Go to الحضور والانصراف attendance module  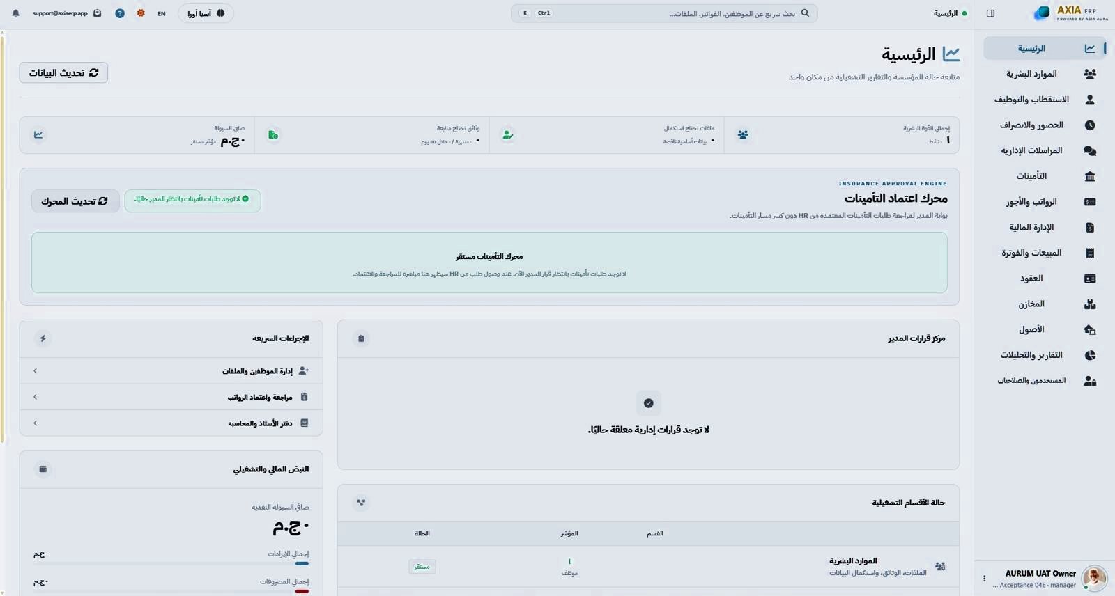(x=1045, y=125)
